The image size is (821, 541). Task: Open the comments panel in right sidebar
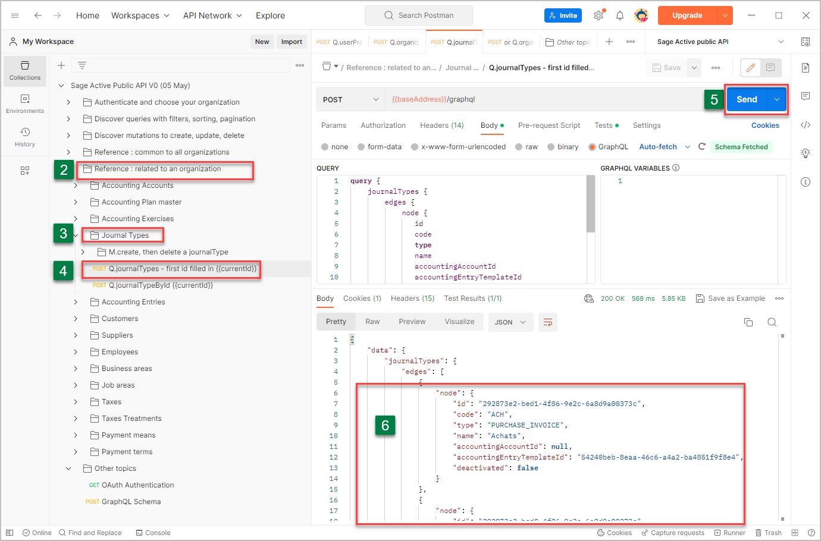coord(806,96)
